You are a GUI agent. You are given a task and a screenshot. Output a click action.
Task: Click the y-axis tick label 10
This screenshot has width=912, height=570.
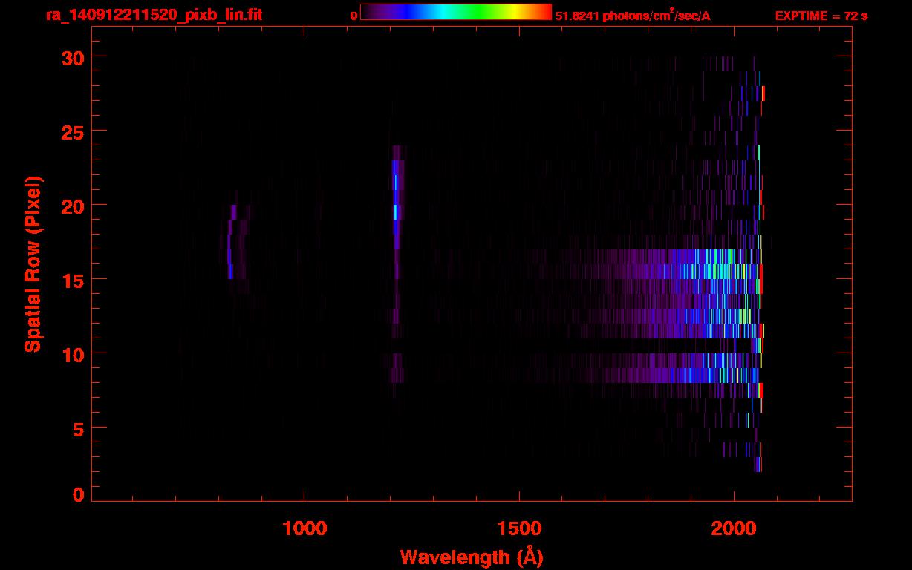72,353
